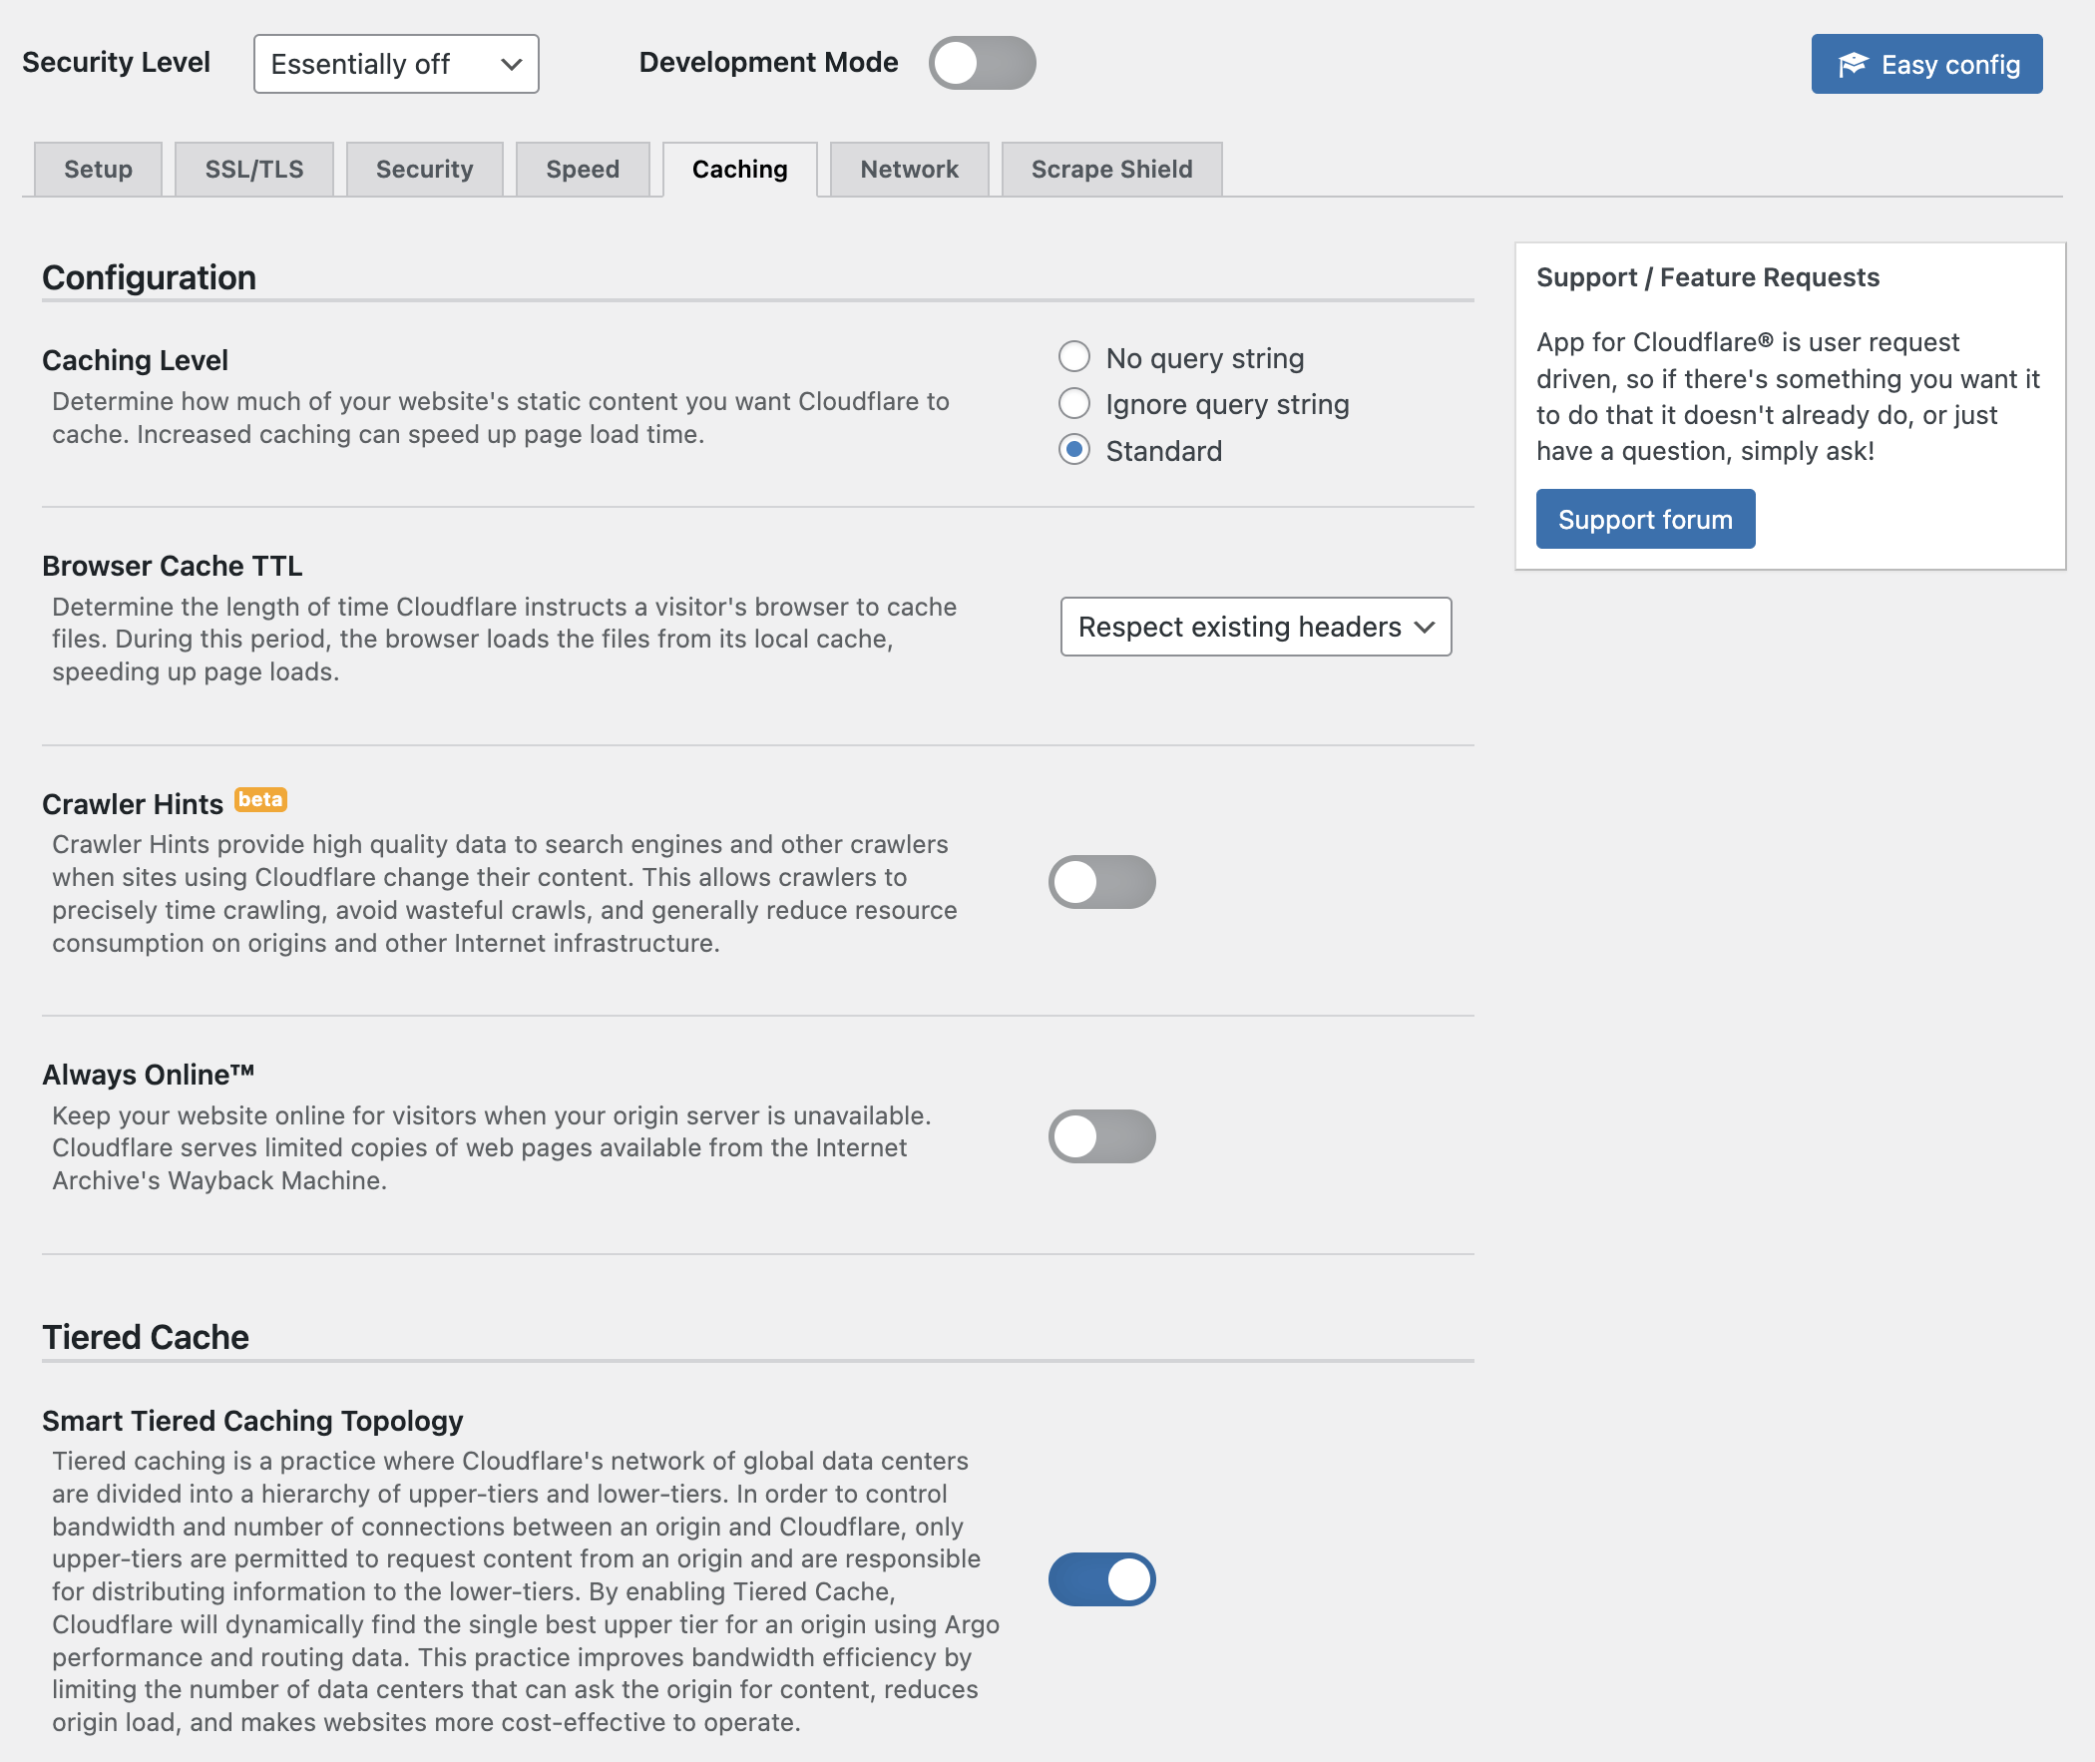Select the Standard caching level radio button
Image resolution: width=2095 pixels, height=1762 pixels.
pos(1072,451)
